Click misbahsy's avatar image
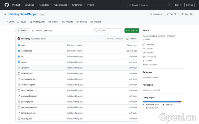This screenshot has height=124, width=199. pos(19,39)
